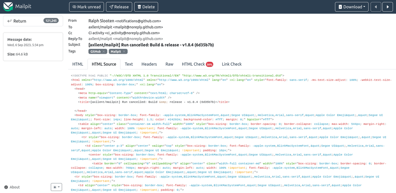Mark message as unread
The width and height of the screenshot is (396, 193).
(86, 7)
